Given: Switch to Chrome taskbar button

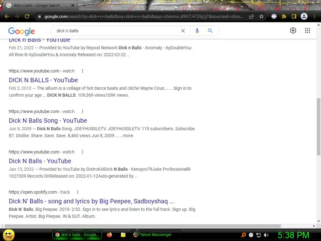Looking at the screenshot, I should (x=77, y=235).
